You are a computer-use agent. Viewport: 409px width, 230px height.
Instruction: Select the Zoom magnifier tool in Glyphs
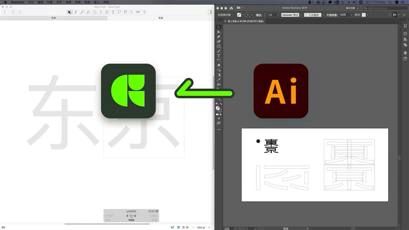pos(132,12)
